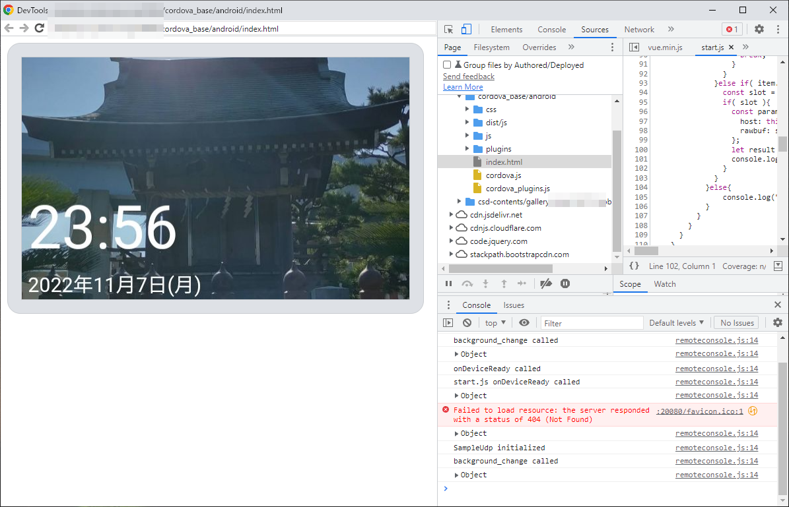The image size is (789, 507).
Task: Toggle Pause on exceptions icon
Action: point(565,284)
